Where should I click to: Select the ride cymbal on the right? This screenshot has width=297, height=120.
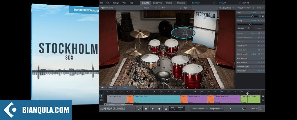point(194,48)
